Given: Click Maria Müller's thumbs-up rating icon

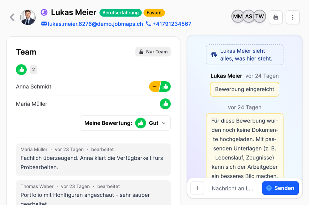Looking at the screenshot, I should click(x=165, y=104).
